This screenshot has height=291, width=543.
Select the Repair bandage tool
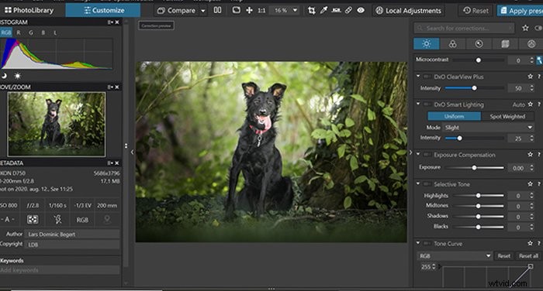(348, 10)
